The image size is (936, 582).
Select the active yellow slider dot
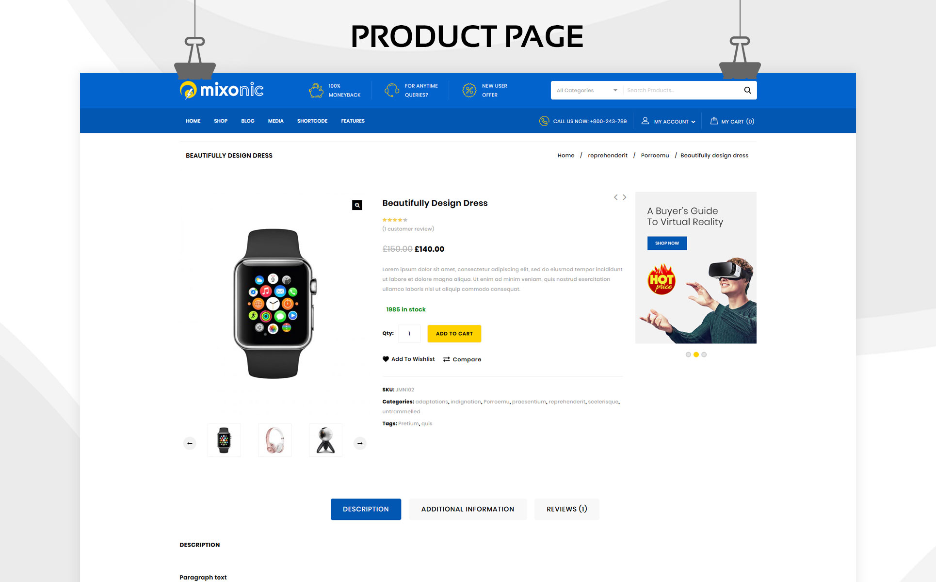click(696, 355)
